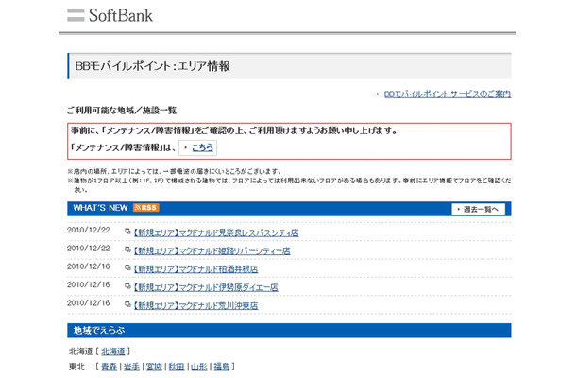Screen dimensions: 576x378
Task: Select 福島 prefecture link
Action: point(222,367)
